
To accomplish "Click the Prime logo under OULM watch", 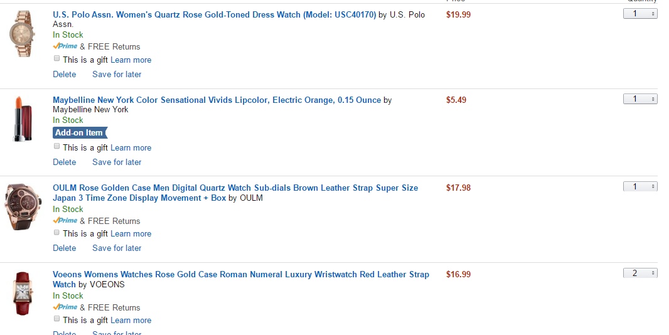I will point(65,221).
